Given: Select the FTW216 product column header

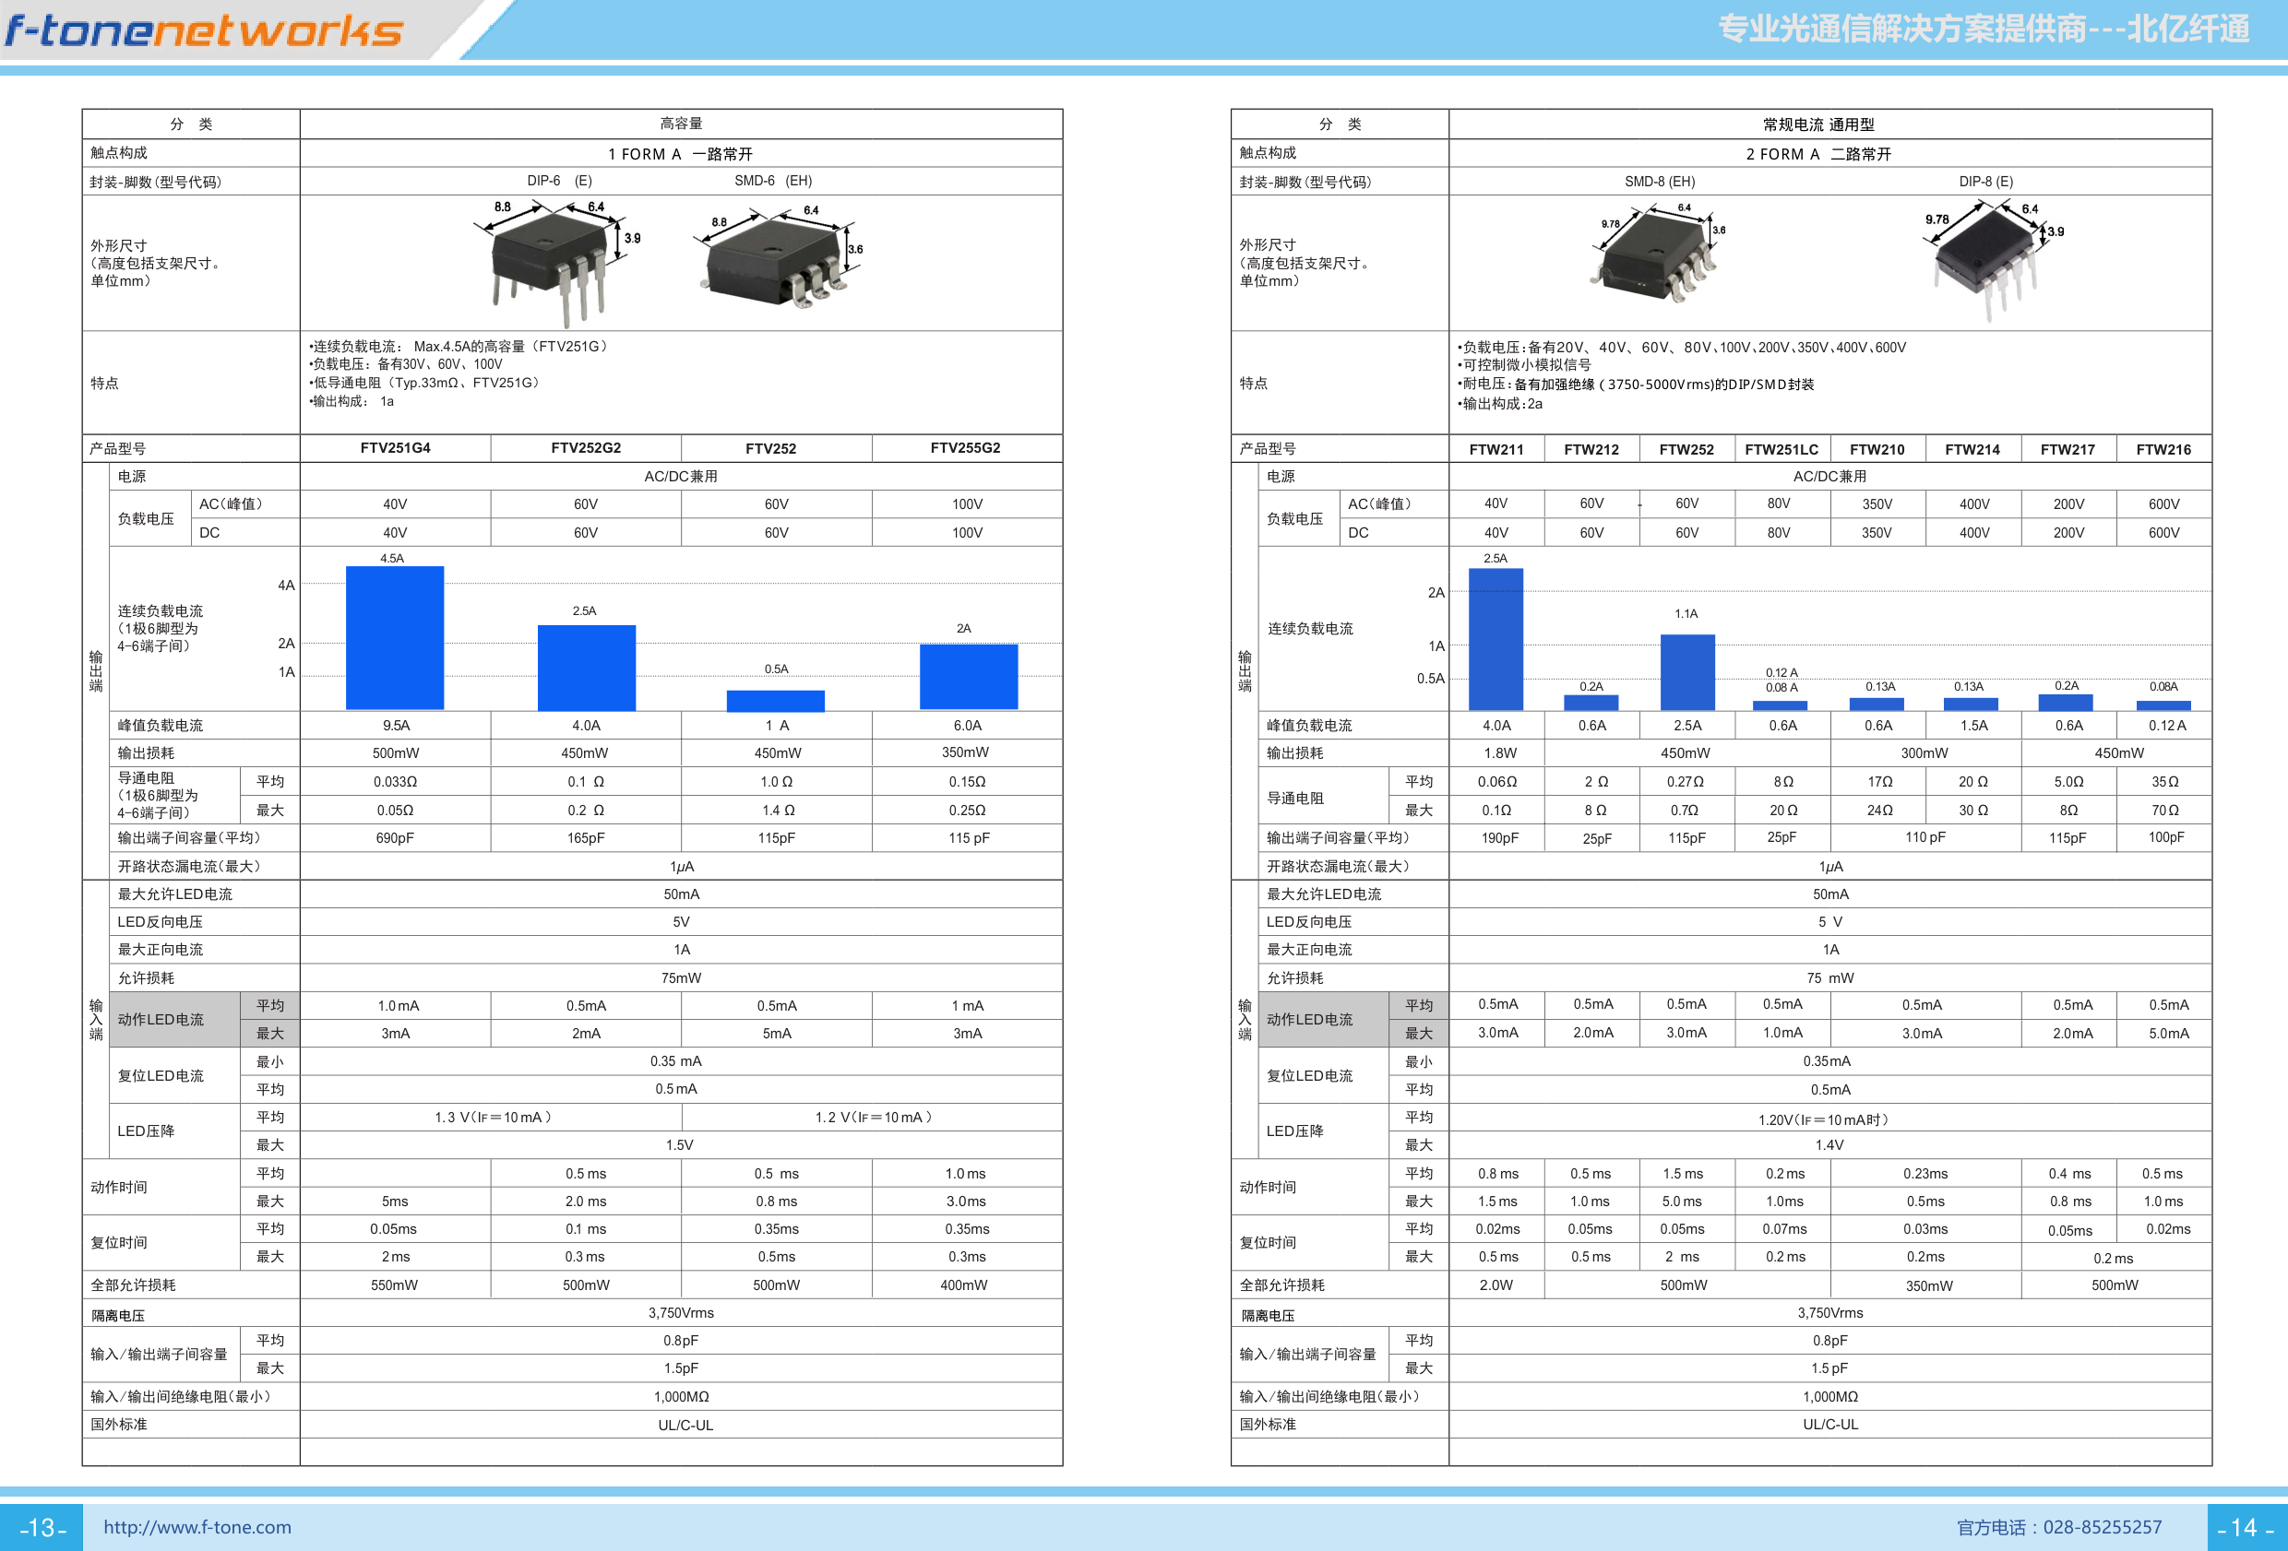Looking at the screenshot, I should [2163, 449].
